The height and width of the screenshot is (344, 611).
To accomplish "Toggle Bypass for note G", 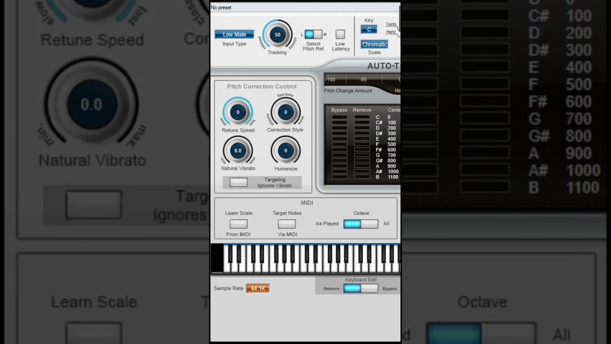I will (339, 155).
